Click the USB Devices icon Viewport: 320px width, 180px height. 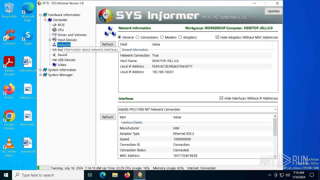click(54, 60)
